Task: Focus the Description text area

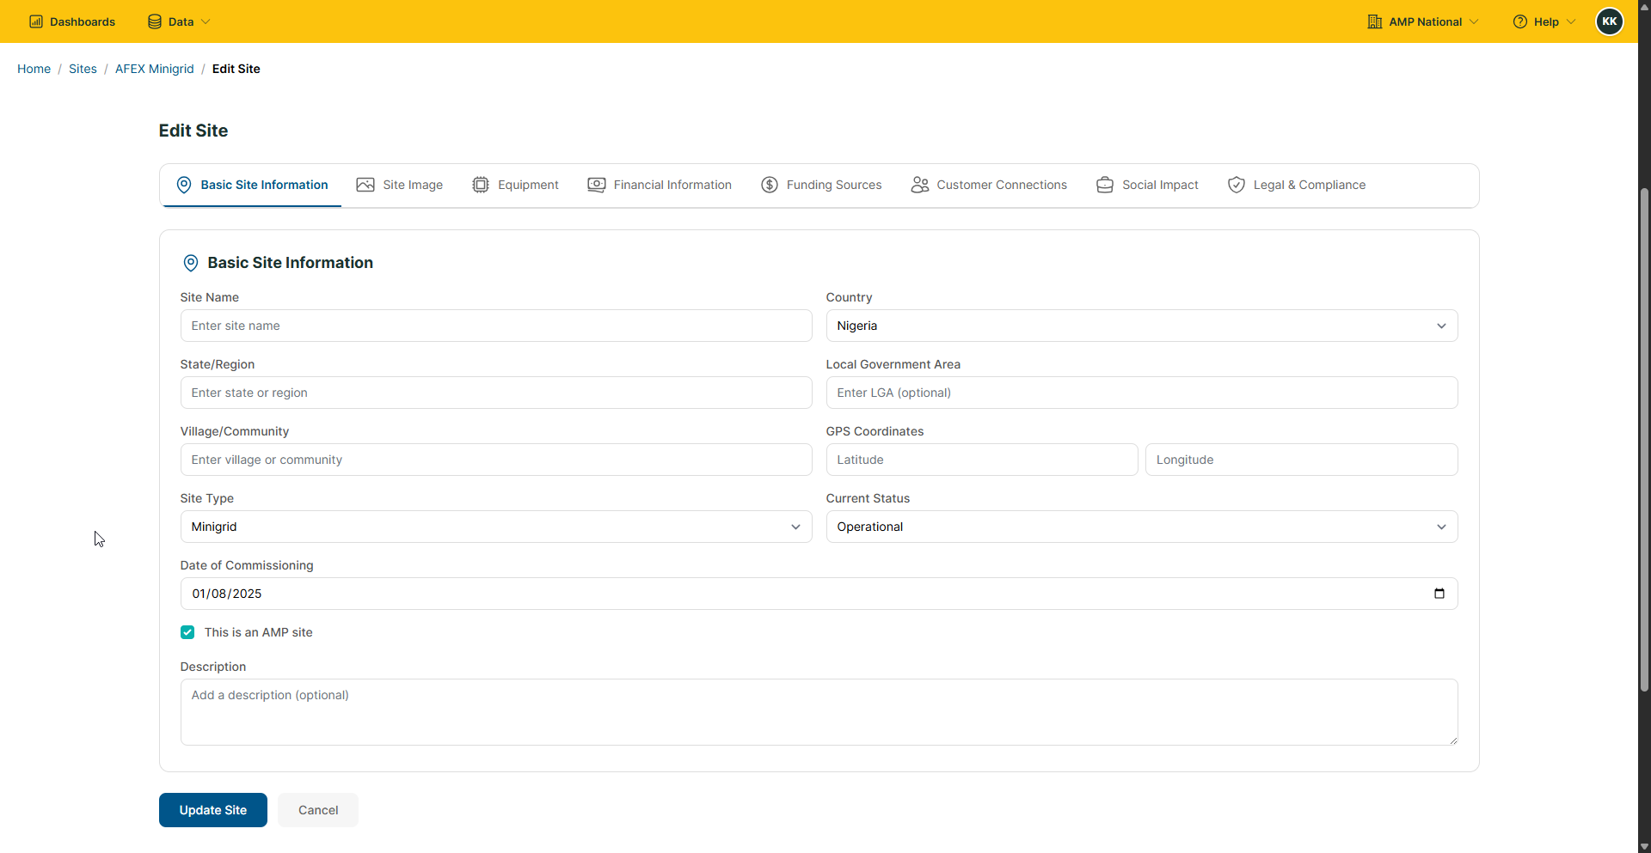Action: 819,712
